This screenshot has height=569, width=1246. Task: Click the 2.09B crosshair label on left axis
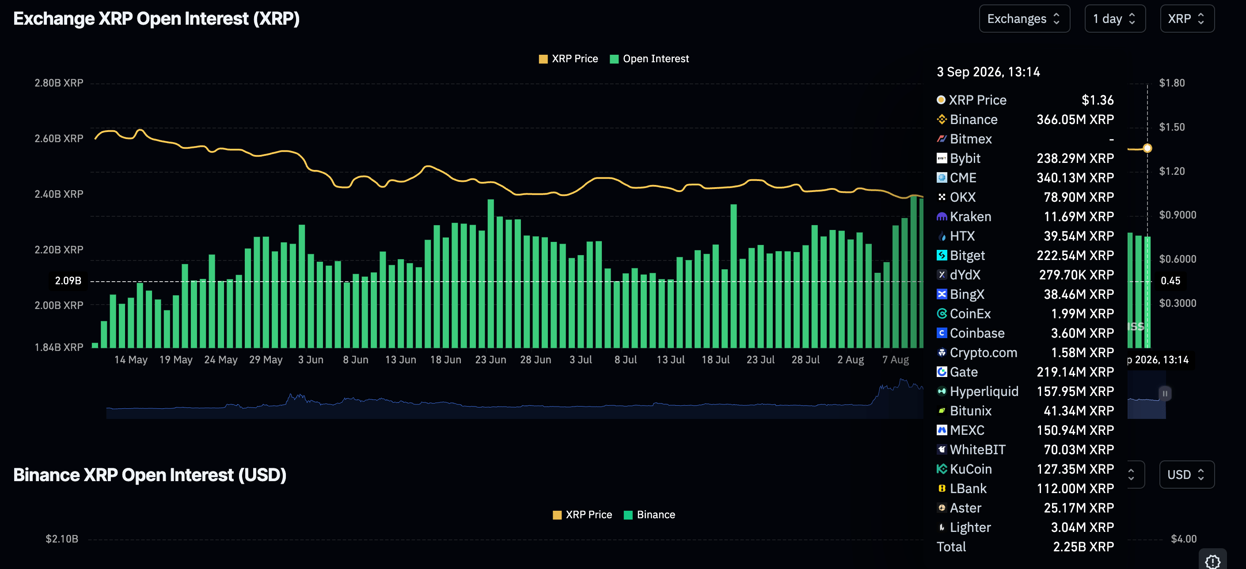68,280
